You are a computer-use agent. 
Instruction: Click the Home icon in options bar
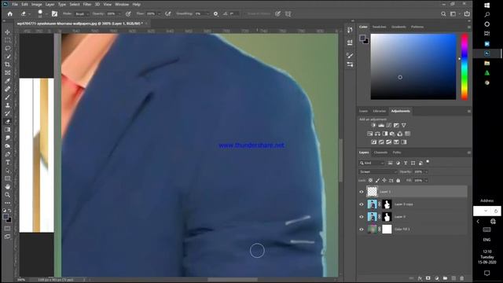pyautogui.click(x=10, y=14)
